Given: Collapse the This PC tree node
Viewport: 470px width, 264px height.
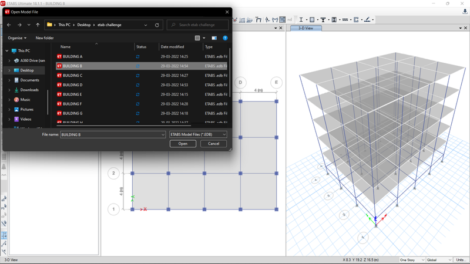Looking at the screenshot, I should coord(7,51).
